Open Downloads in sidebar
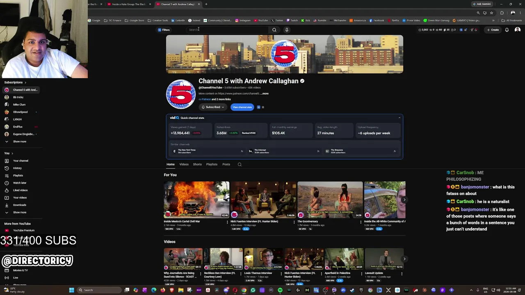Image resolution: width=525 pixels, height=295 pixels. pyautogui.click(x=19, y=205)
